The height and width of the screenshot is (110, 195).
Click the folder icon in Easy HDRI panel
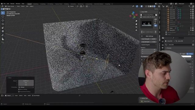156,15
